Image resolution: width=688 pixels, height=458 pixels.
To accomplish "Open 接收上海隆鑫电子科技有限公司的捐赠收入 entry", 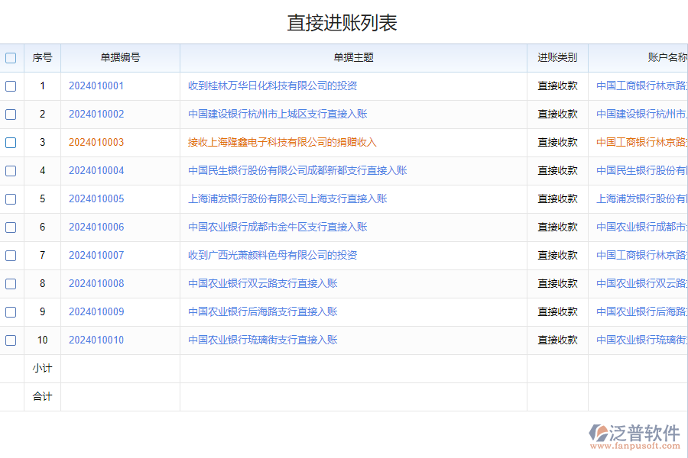I will pyautogui.click(x=282, y=143).
